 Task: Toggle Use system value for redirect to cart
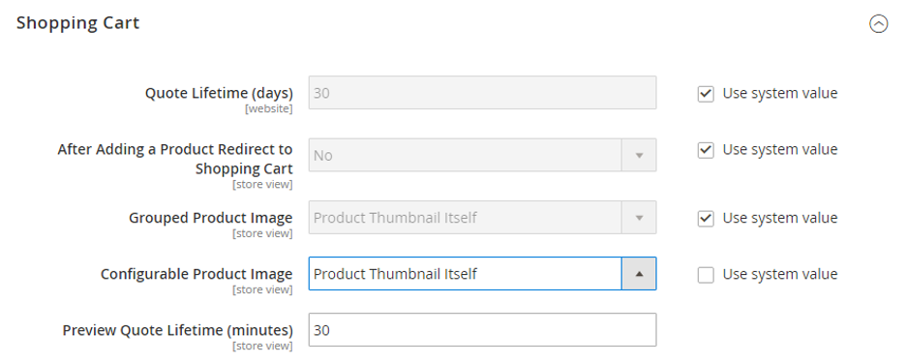(x=706, y=150)
